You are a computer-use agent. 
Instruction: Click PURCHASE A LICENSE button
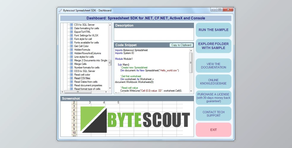[x=213, y=98]
